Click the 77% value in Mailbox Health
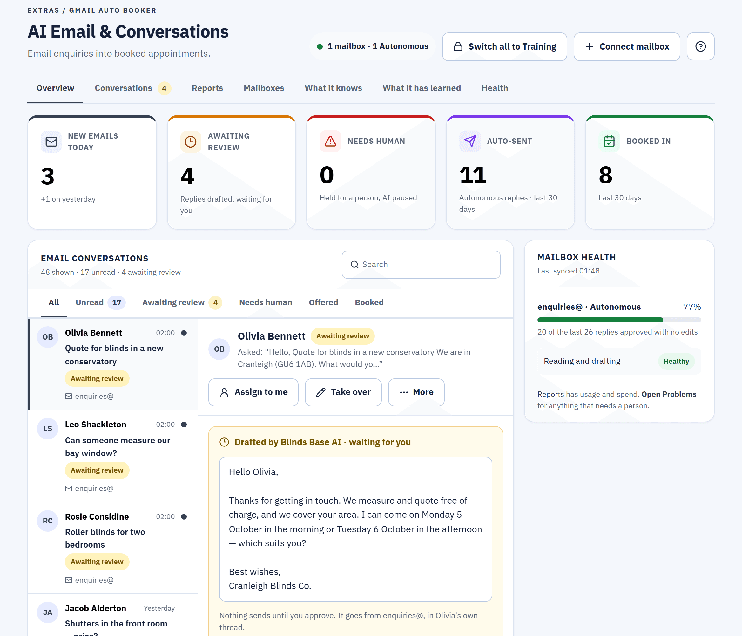The image size is (742, 636). click(691, 307)
